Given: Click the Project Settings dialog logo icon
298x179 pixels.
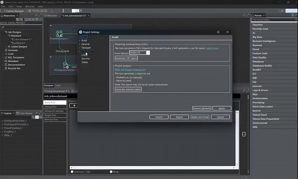Looking at the screenshot, I should 80,32.
